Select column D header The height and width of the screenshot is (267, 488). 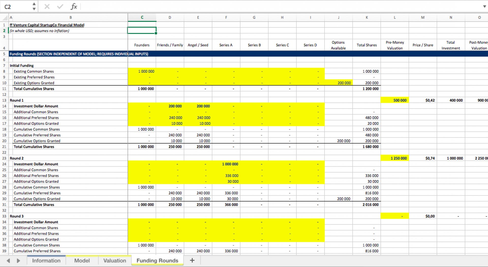(x=170, y=18)
